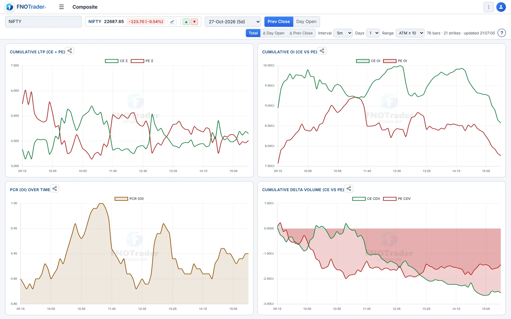Toggle the PE CDV legend series

tap(397, 199)
